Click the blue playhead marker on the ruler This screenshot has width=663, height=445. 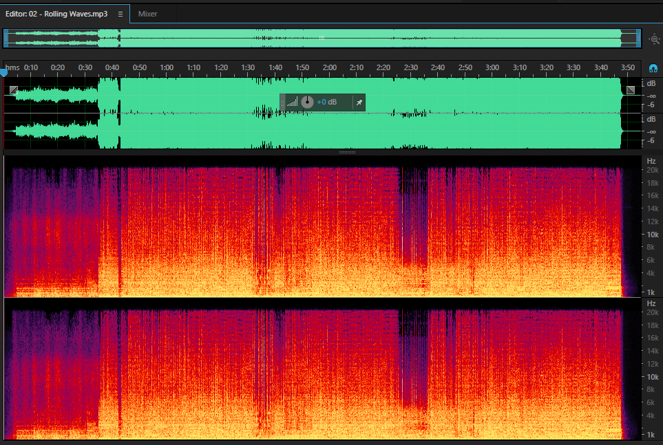[4, 73]
